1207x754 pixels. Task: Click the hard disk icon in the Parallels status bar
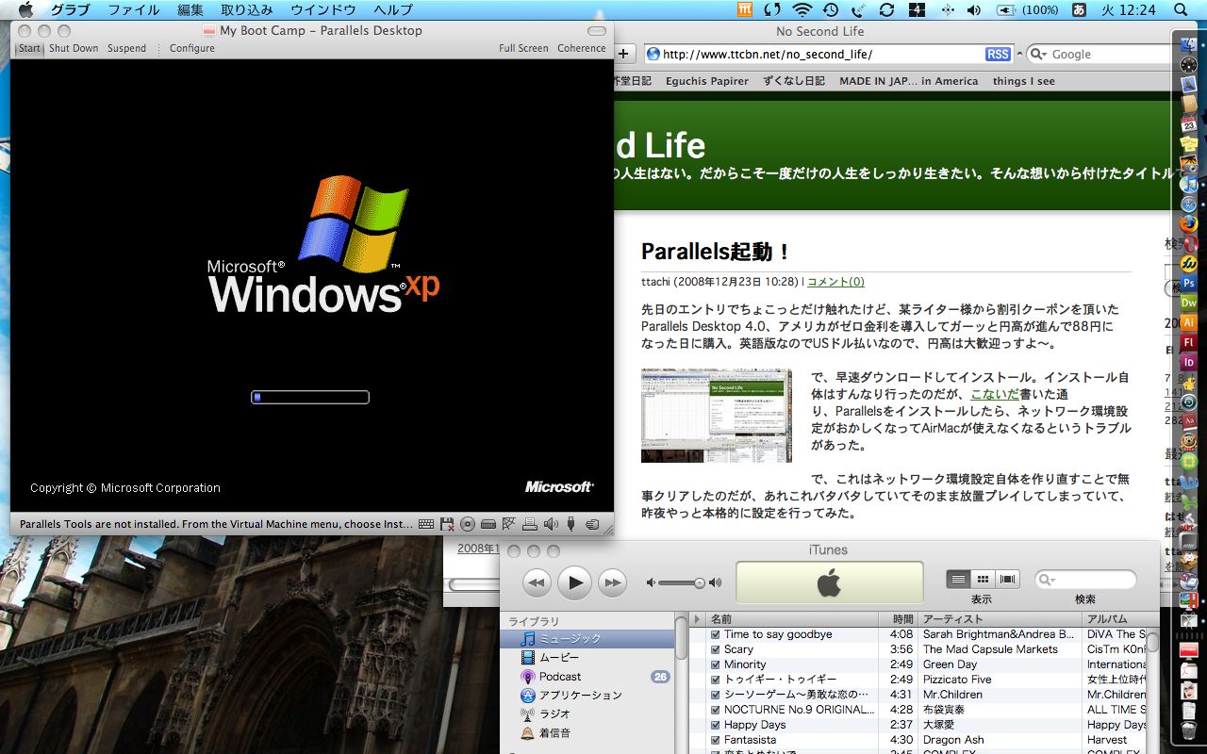(x=488, y=524)
